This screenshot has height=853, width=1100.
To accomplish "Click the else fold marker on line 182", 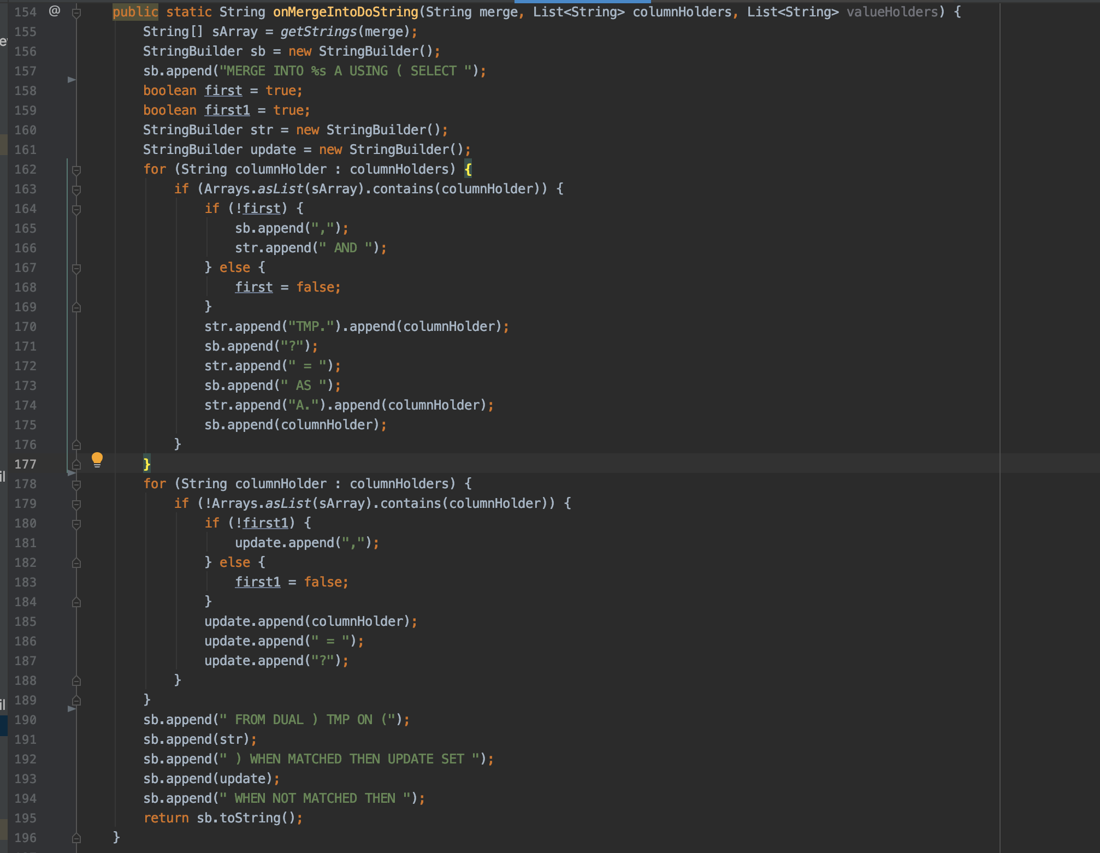I will (x=76, y=562).
